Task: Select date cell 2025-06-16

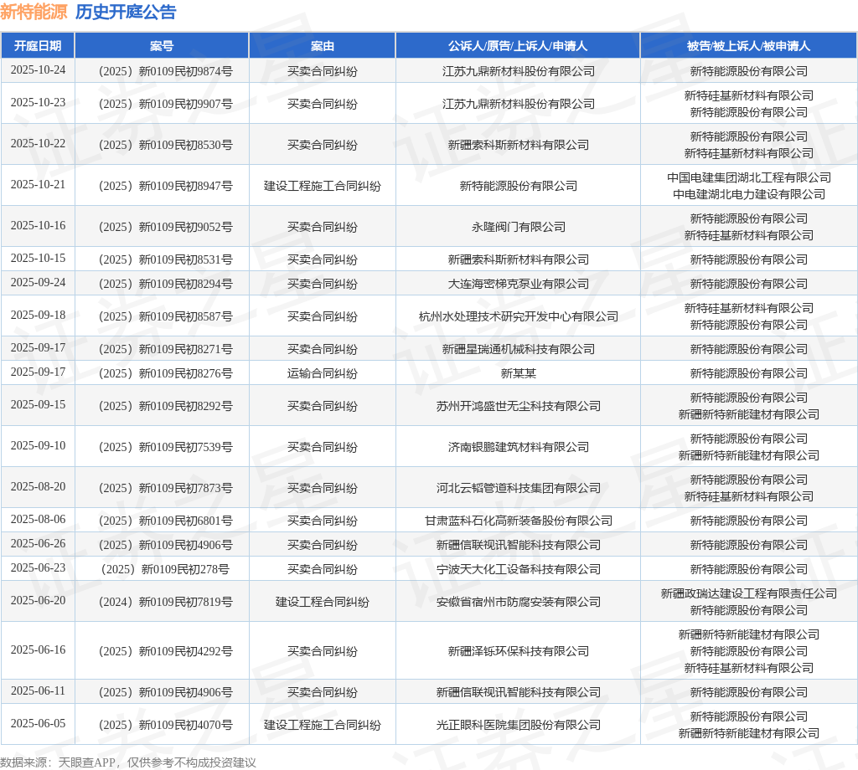Action: pos(38,649)
